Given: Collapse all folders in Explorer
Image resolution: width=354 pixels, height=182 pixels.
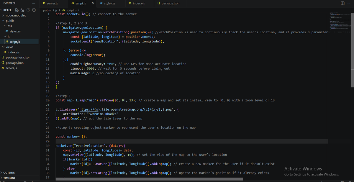Looking at the screenshot, I should click(34, 10).
